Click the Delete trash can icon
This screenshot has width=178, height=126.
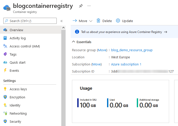[x=98, y=21]
